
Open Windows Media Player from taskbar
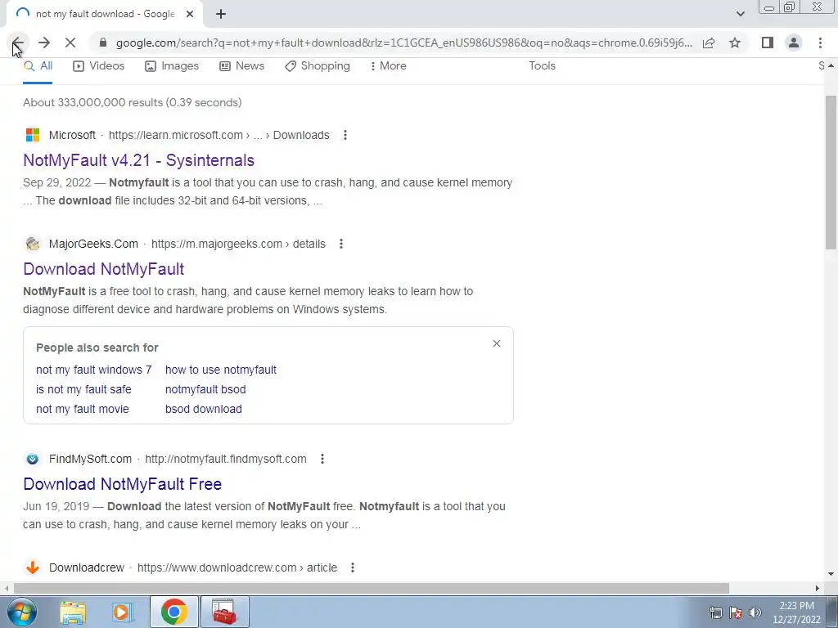coord(122,612)
